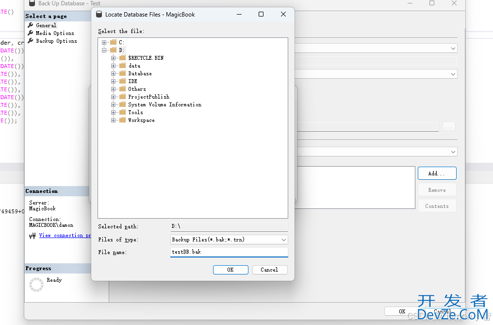Expand the System Volume Information node

click(x=113, y=104)
